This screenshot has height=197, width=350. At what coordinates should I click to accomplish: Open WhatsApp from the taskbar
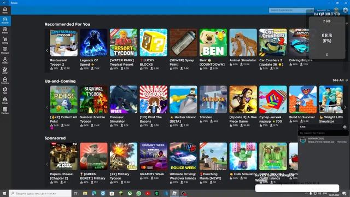138,193
